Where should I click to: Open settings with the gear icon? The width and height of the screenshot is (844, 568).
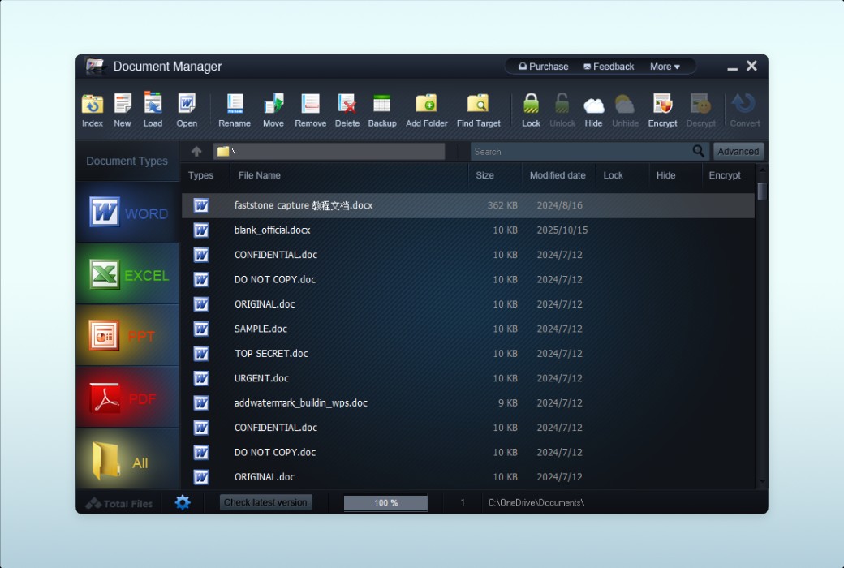click(183, 502)
